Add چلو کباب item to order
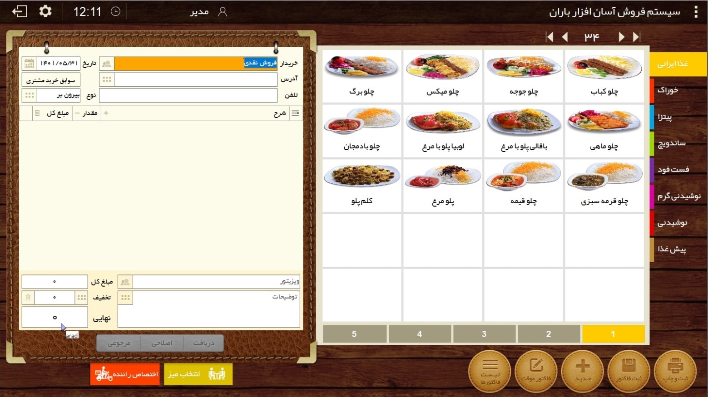Screen dimensions: 708x397 (604, 76)
